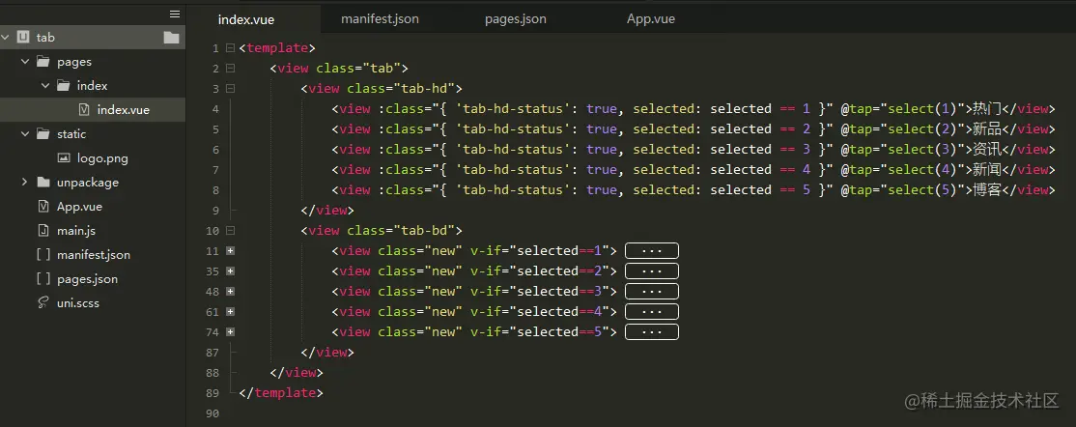Click the pages folder icon
Viewport: 1076px width, 427px height.
[43, 62]
